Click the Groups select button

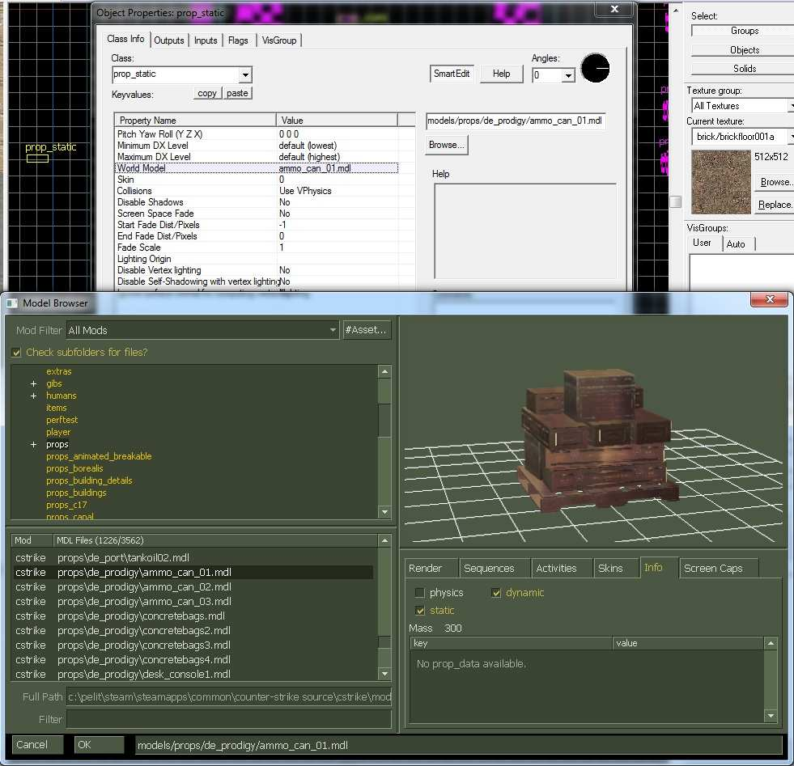point(743,31)
